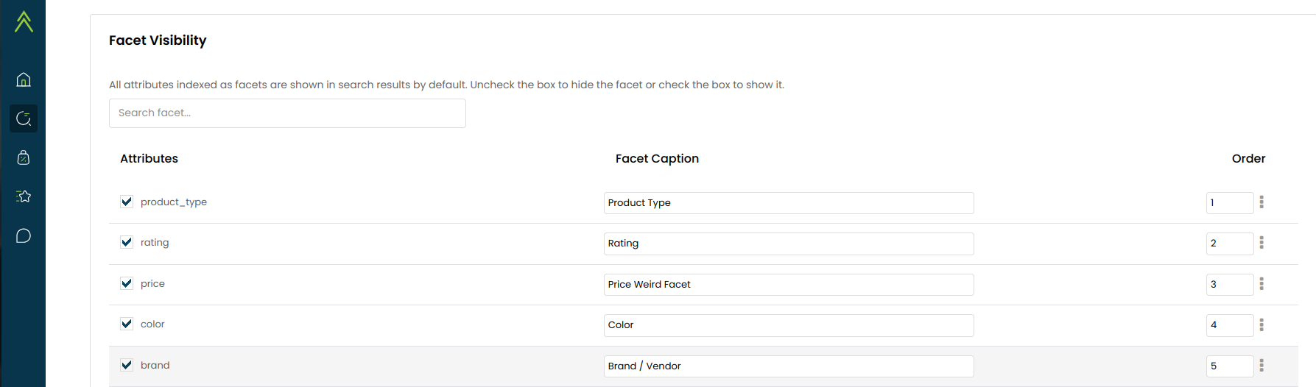Open the discount shopping bag sidebar icon
The height and width of the screenshot is (387, 1316).
(x=24, y=157)
